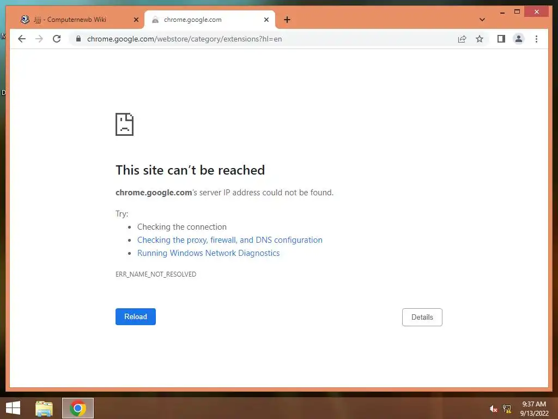Maximize the Chrome window

point(517,12)
